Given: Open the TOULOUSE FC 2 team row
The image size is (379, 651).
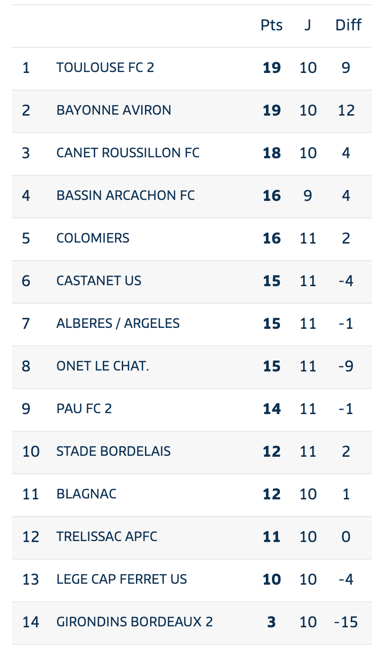Looking at the screenshot, I should pyautogui.click(x=191, y=68).
